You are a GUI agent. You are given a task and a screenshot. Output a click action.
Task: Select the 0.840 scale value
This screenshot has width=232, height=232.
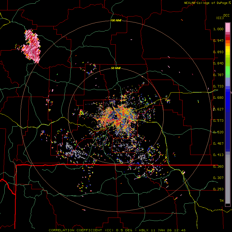pyautogui.click(x=218, y=63)
